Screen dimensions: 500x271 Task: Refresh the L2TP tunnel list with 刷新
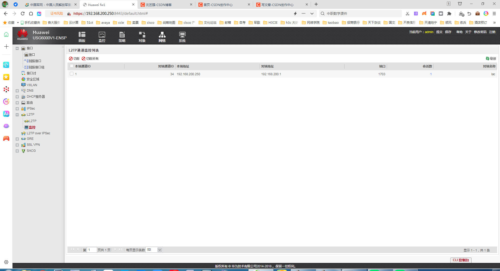tap(491, 59)
